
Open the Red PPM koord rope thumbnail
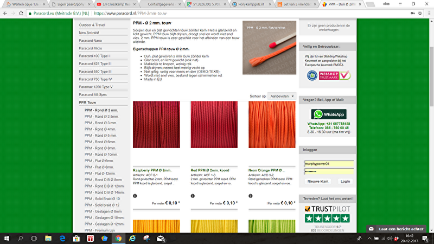(x=214, y=125)
